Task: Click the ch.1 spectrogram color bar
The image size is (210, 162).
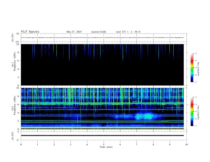Action: tap(192, 68)
